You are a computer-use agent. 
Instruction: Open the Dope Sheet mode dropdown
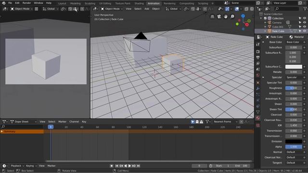(24, 122)
